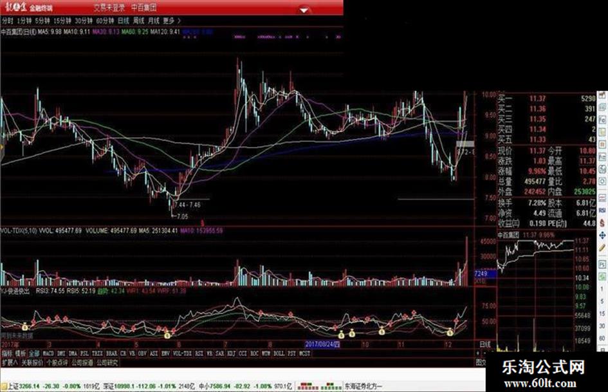Apply the MTM indicator
The image size is (608, 392).
click(265, 353)
